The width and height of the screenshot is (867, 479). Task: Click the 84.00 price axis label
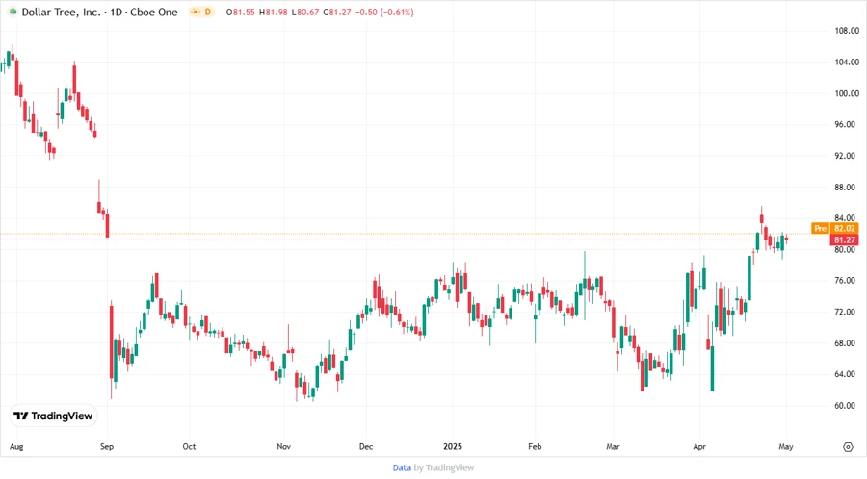847,218
